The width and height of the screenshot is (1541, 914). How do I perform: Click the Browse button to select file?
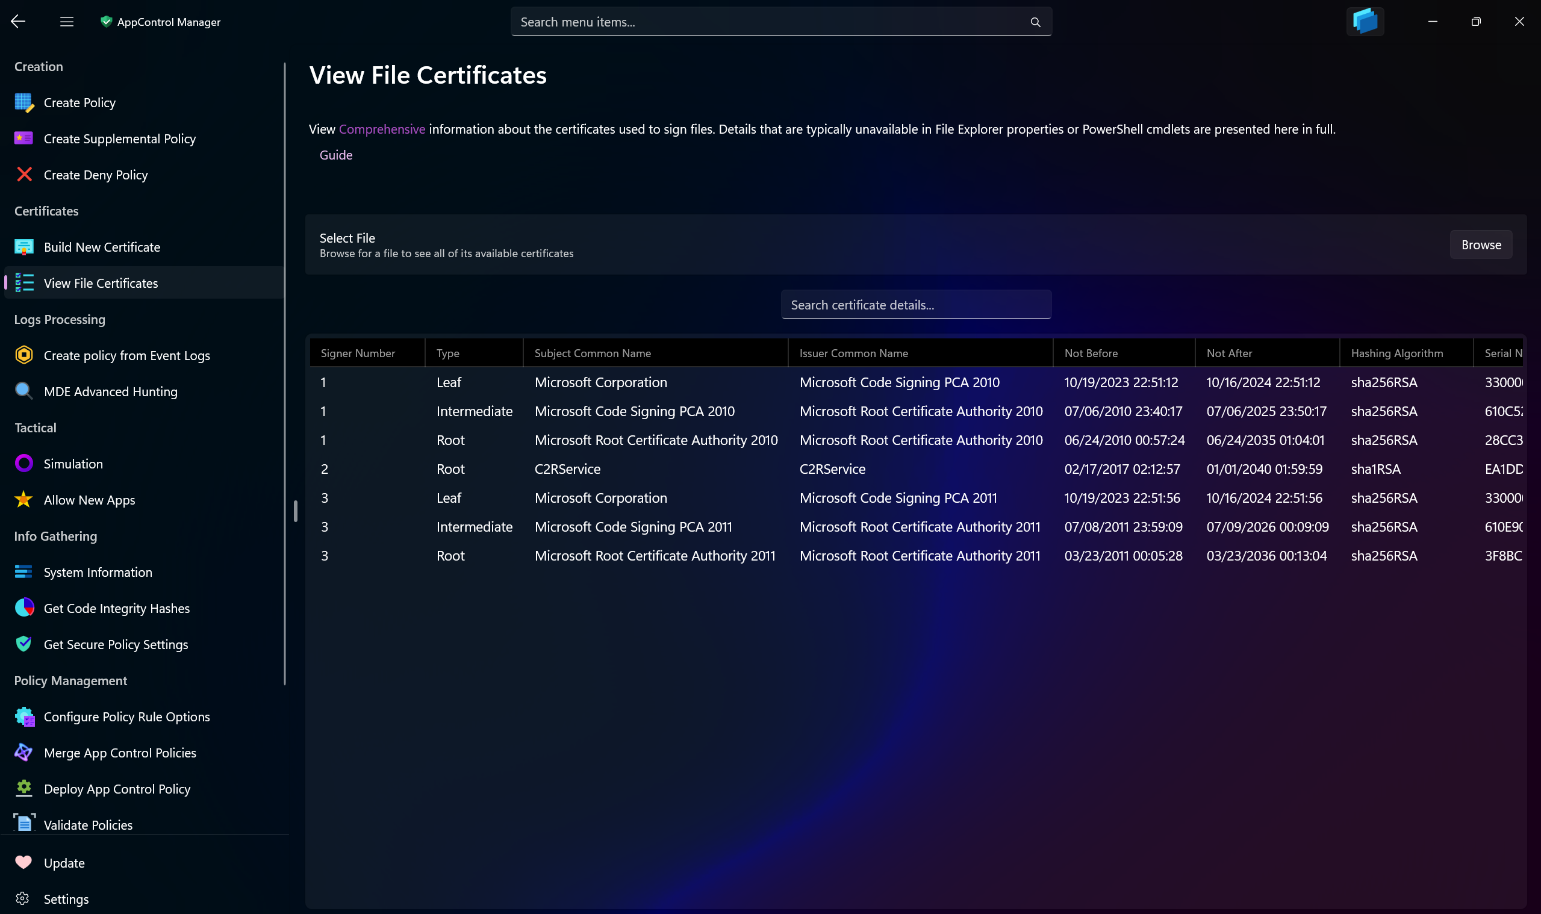pos(1481,245)
